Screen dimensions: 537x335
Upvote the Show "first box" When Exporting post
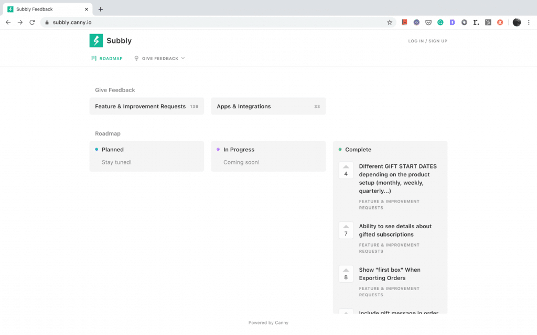(346, 274)
